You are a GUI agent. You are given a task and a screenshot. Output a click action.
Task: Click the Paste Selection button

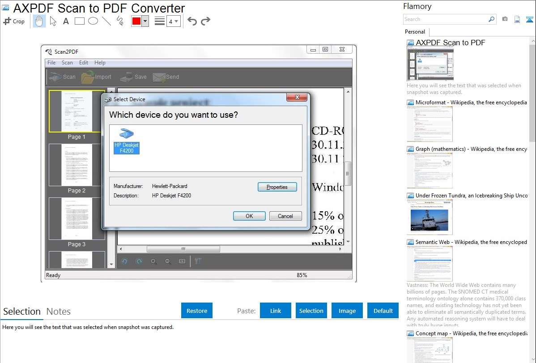click(x=311, y=311)
